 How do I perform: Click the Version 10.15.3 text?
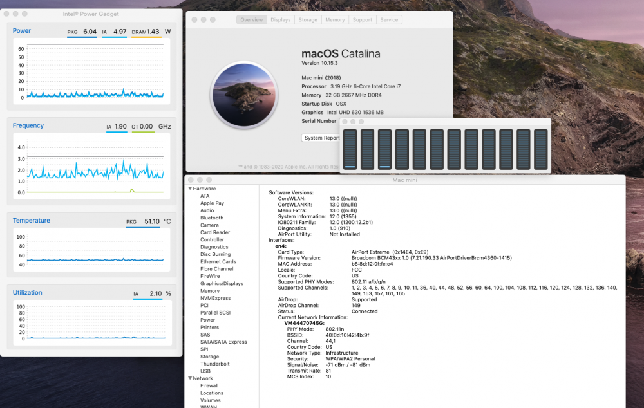[x=319, y=63]
